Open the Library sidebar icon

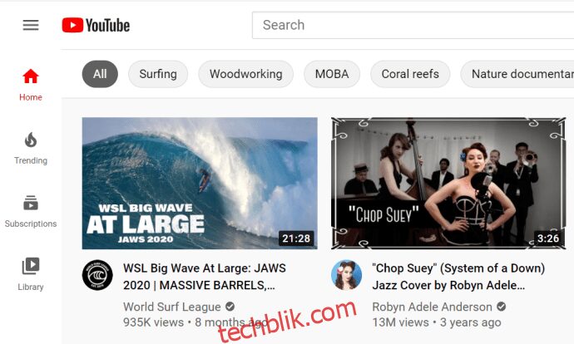pos(31,266)
